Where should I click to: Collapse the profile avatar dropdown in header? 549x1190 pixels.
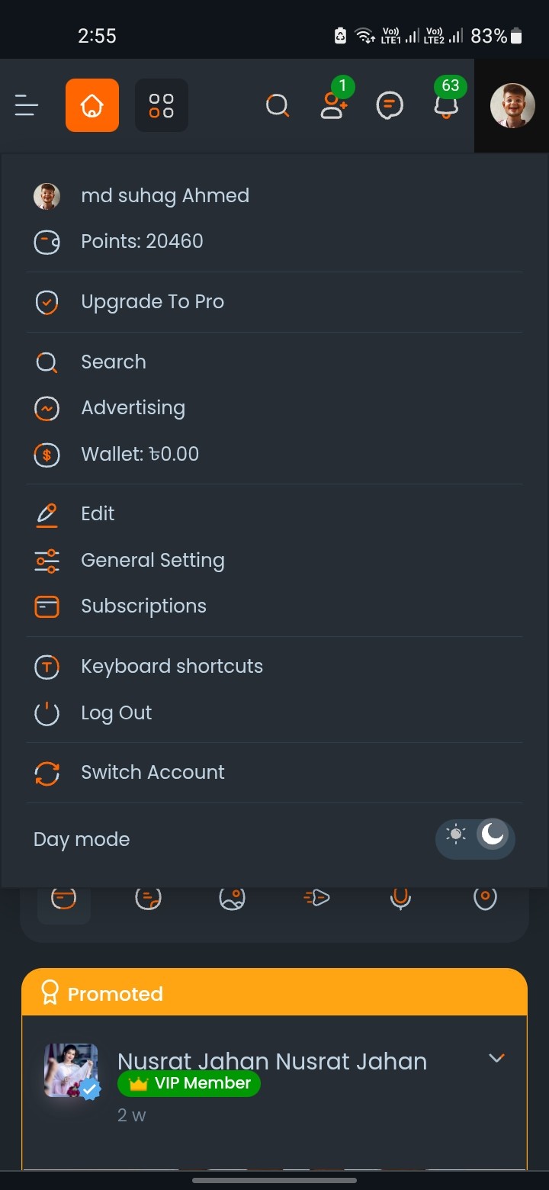pos(512,105)
